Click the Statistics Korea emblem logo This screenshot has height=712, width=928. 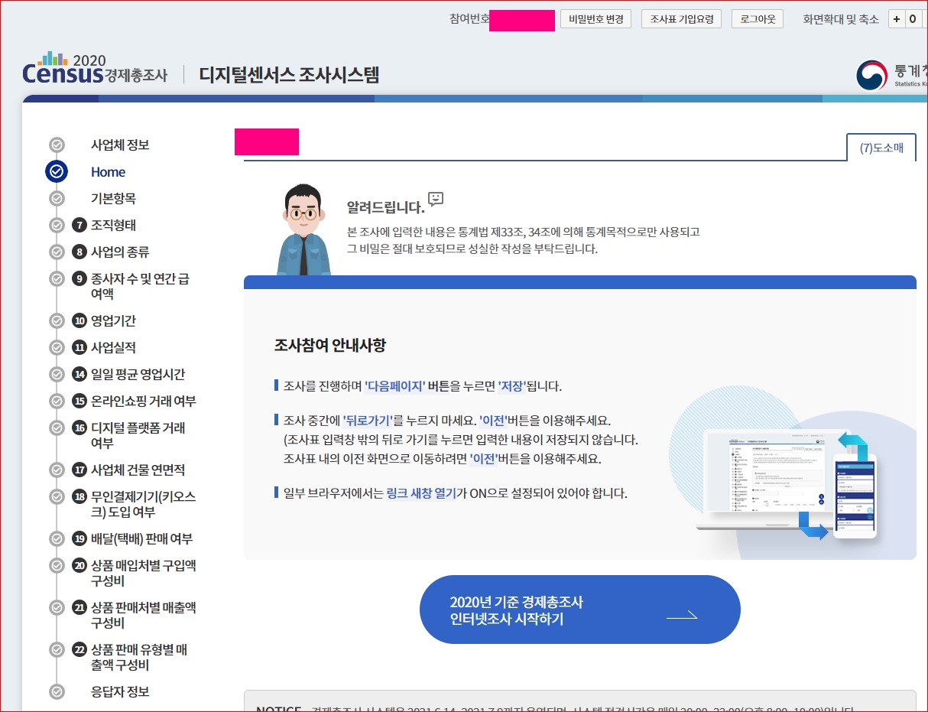[872, 75]
